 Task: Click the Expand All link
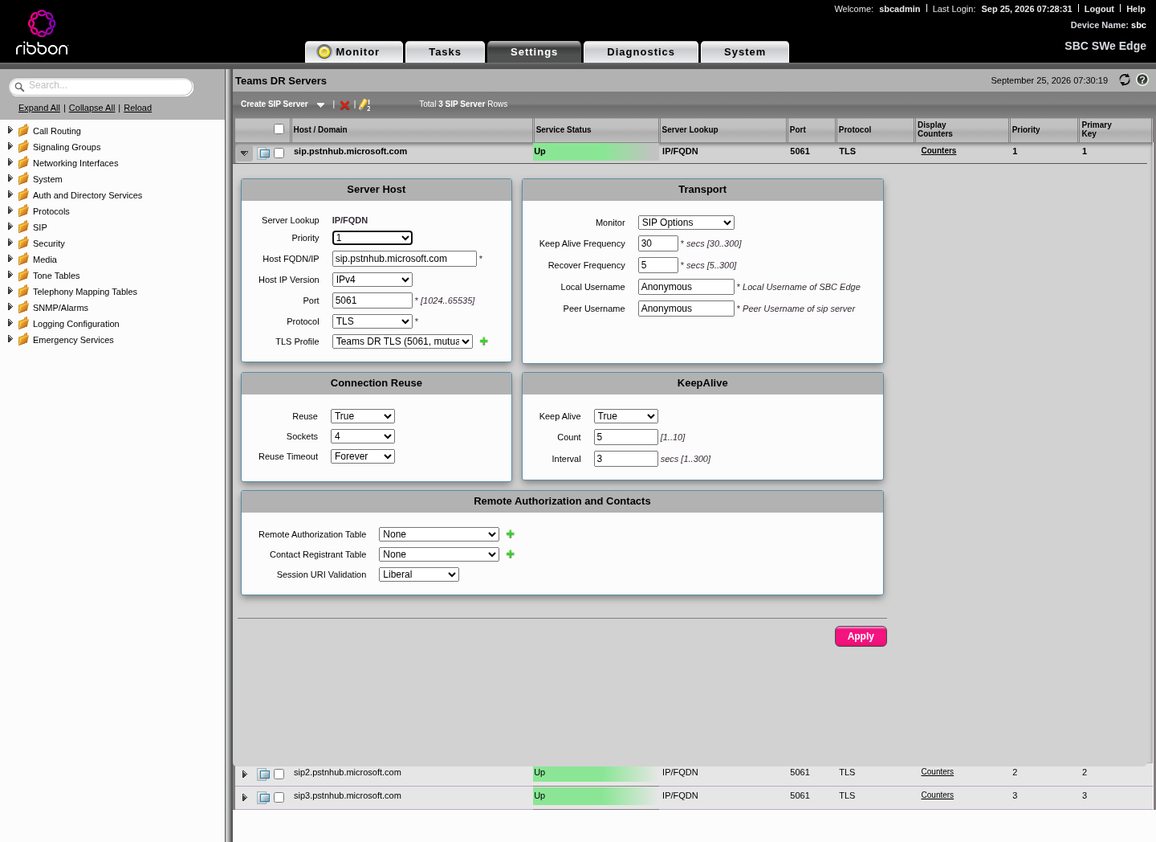(39, 108)
